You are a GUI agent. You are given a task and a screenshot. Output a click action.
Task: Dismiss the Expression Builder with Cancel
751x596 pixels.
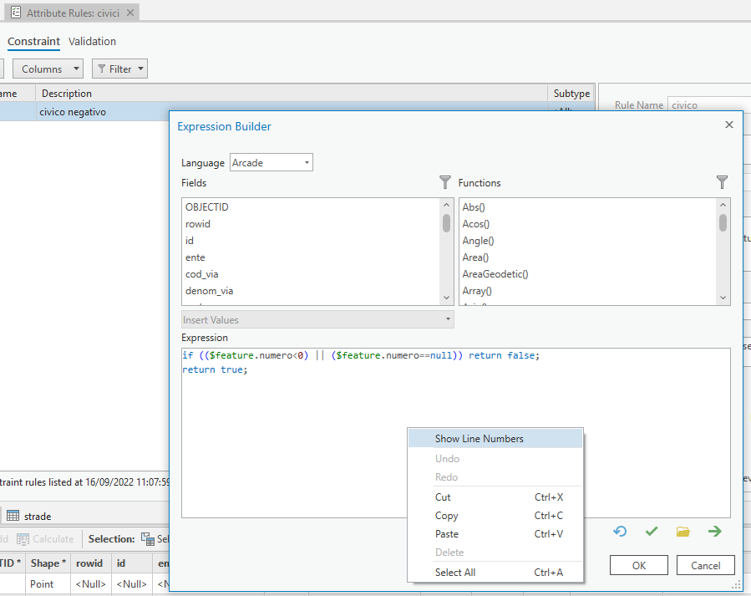705,564
